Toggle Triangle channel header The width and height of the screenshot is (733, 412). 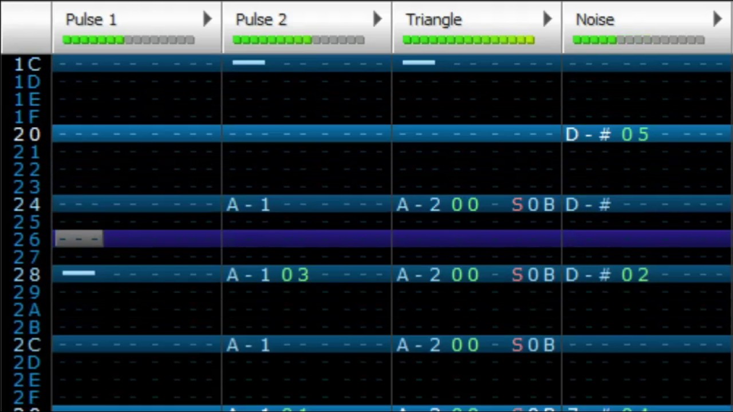click(x=476, y=27)
